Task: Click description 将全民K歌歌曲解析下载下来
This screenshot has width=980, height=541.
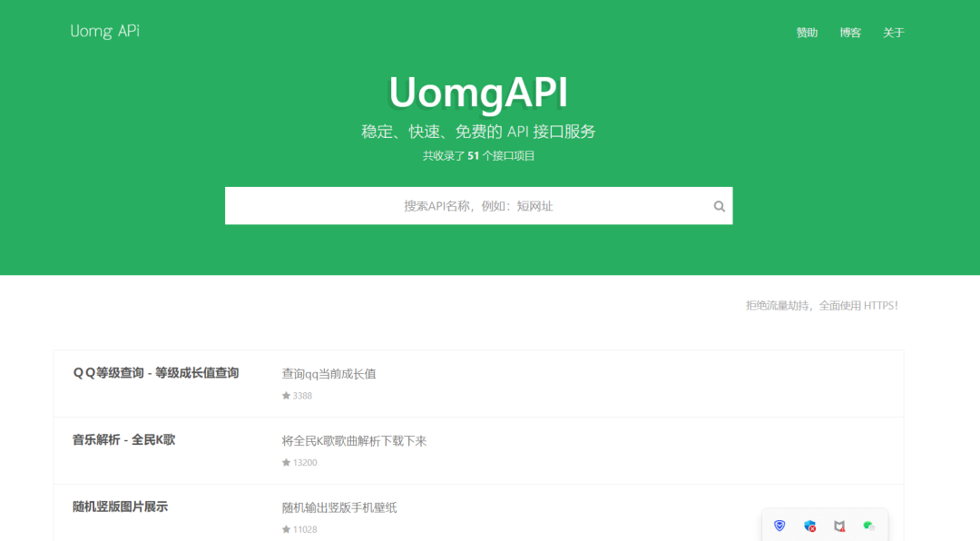Action: click(x=354, y=441)
